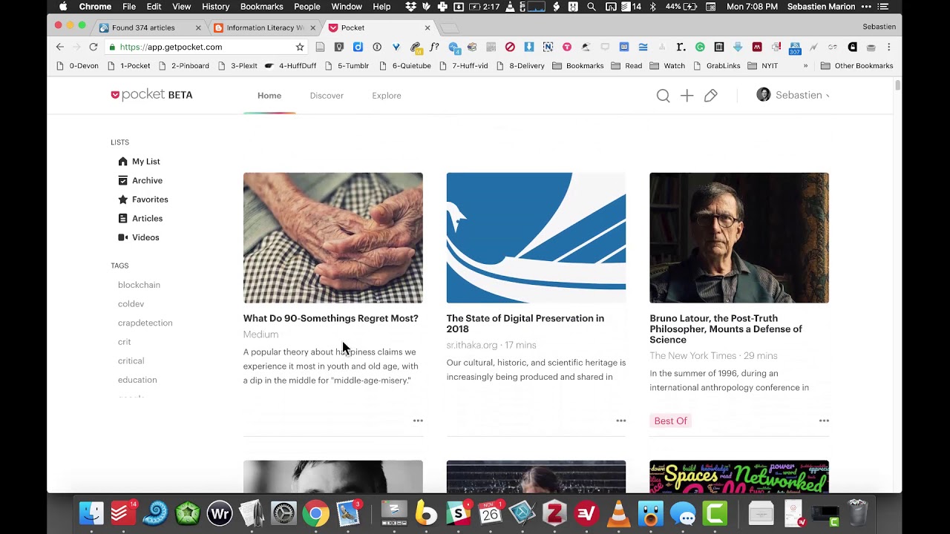Show hidden bookmarks with chevron
Image resolution: width=950 pixels, height=534 pixels.
click(805, 65)
